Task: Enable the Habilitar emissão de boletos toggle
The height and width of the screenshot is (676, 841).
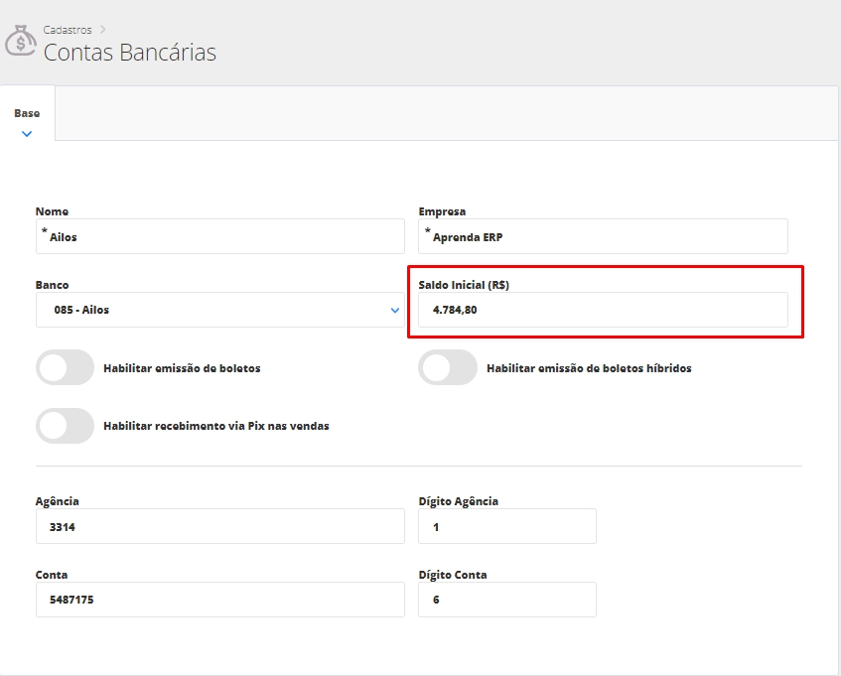Action: click(65, 367)
